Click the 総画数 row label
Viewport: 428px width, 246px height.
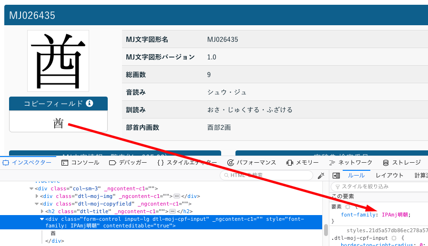(x=136, y=75)
